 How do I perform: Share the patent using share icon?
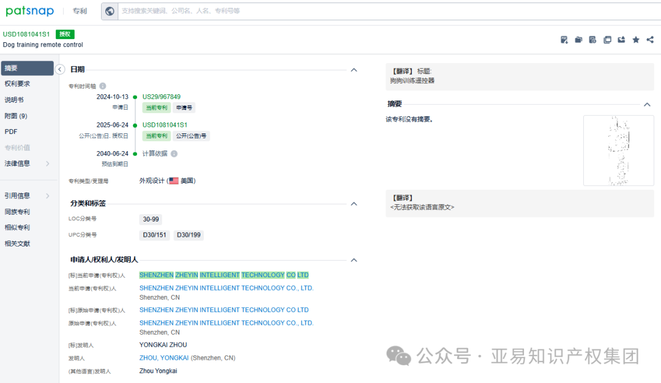point(650,40)
